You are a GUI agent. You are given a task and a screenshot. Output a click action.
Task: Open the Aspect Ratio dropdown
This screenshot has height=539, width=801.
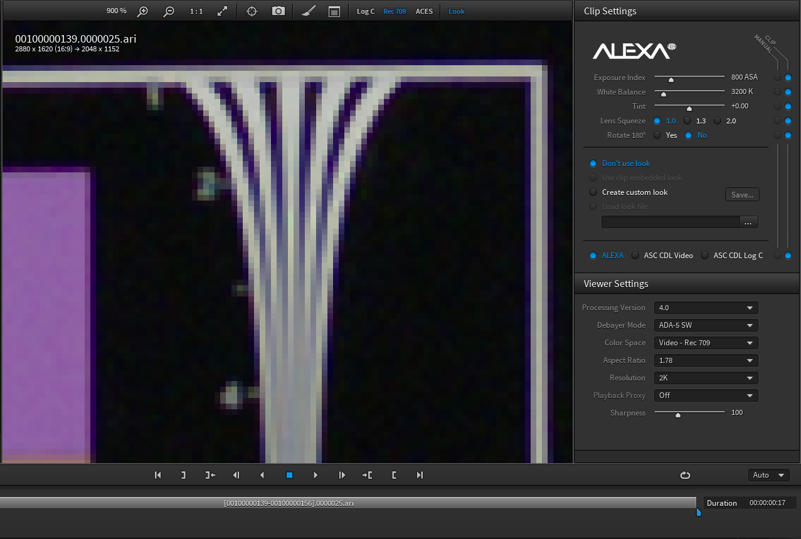click(x=706, y=360)
